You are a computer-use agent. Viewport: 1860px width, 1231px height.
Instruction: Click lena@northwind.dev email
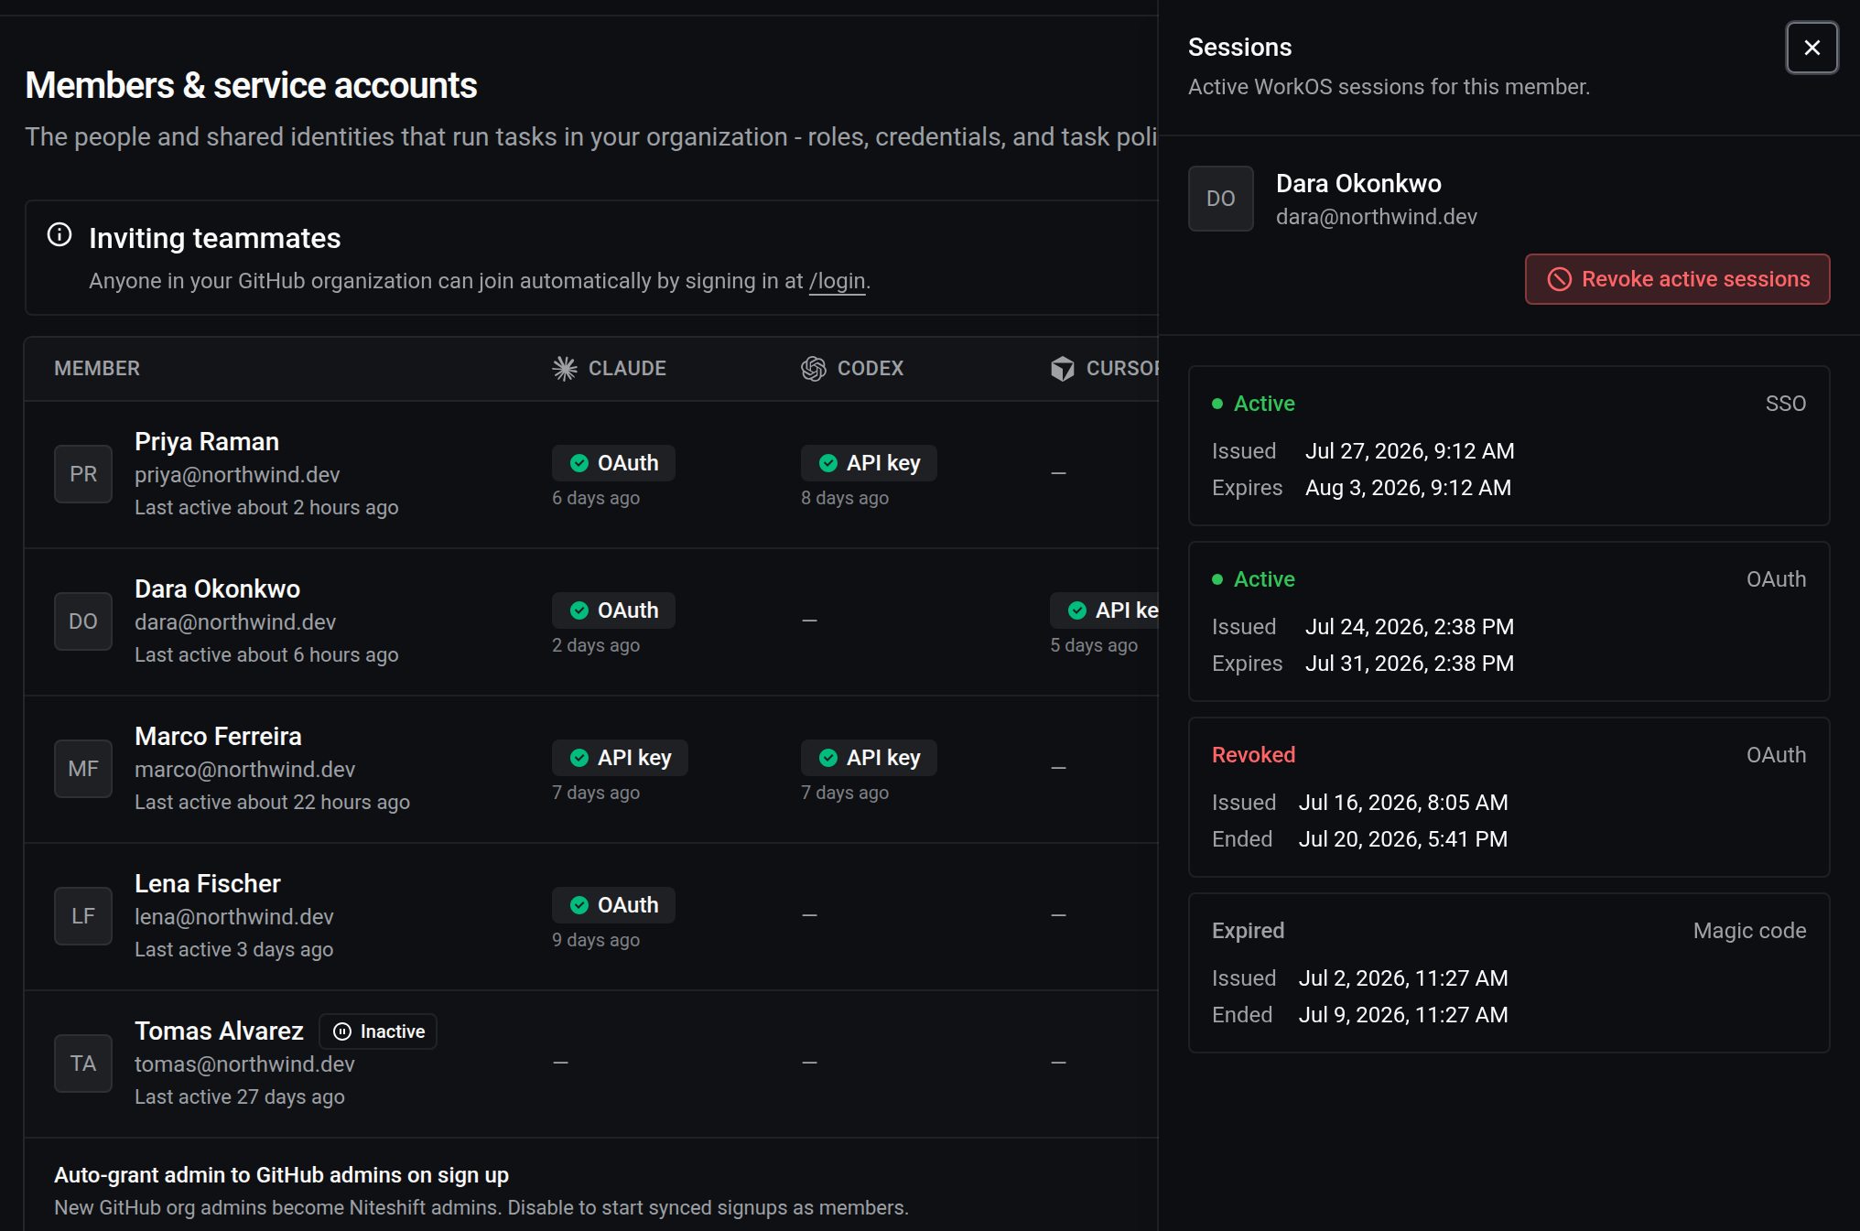pos(234,917)
